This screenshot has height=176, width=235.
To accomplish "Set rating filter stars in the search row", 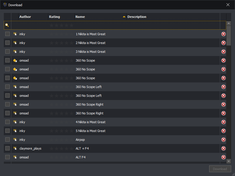I will coord(61,25).
